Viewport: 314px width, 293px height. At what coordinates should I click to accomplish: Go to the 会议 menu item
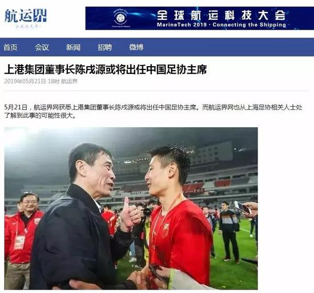[42, 47]
